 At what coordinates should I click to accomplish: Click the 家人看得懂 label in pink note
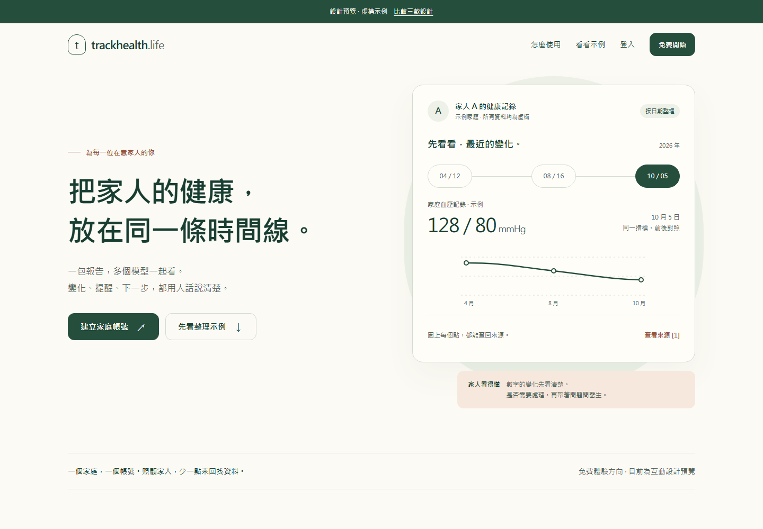point(484,385)
